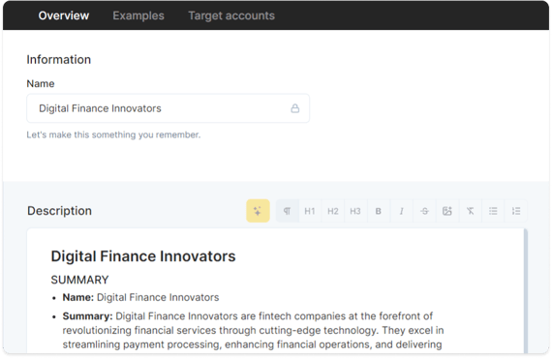Click the Name input field
Screen dimensions: 552x358
click(x=169, y=108)
